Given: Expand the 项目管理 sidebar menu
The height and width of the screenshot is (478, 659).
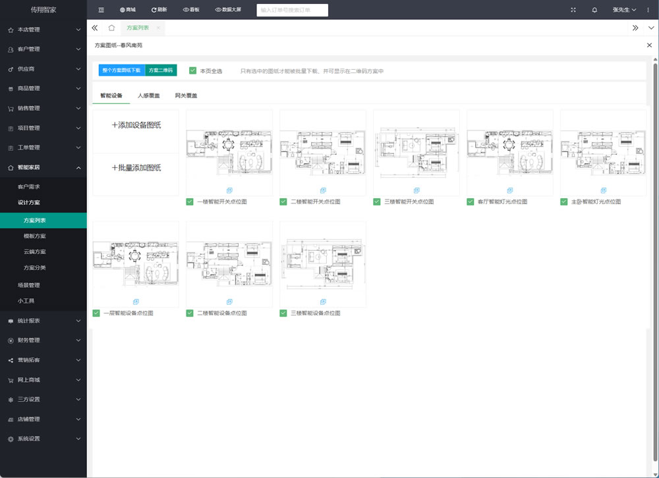Looking at the screenshot, I should click(43, 128).
